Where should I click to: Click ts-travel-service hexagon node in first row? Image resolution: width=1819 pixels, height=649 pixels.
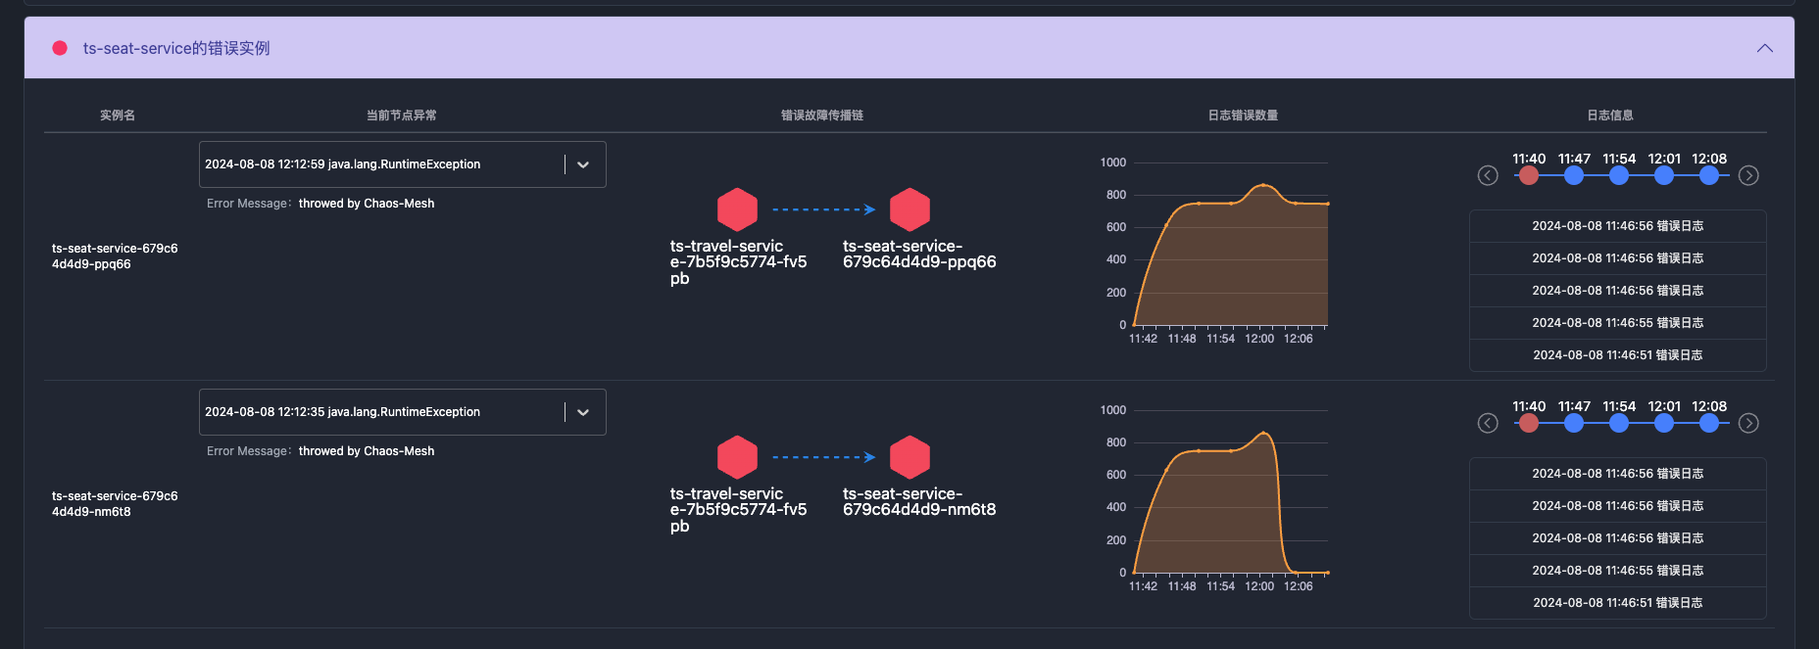(x=737, y=209)
